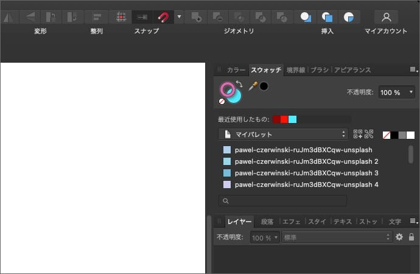Click the geometry Subtract shapes icon
420x274 pixels.
pos(218,17)
